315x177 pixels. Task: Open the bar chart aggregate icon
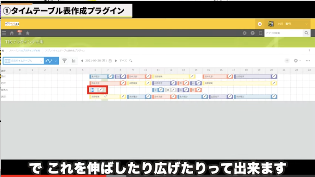point(73,61)
